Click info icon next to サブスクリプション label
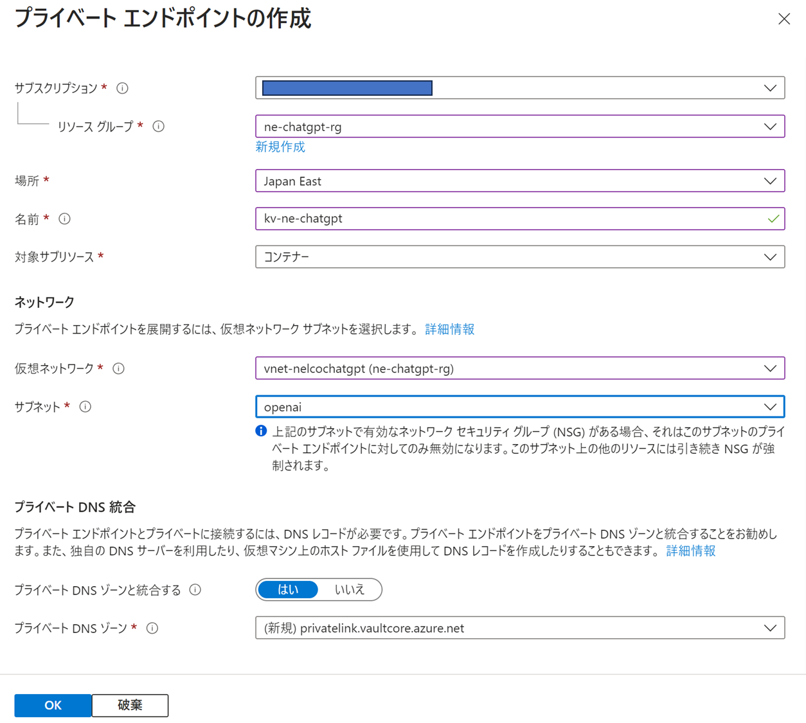 coord(122,88)
